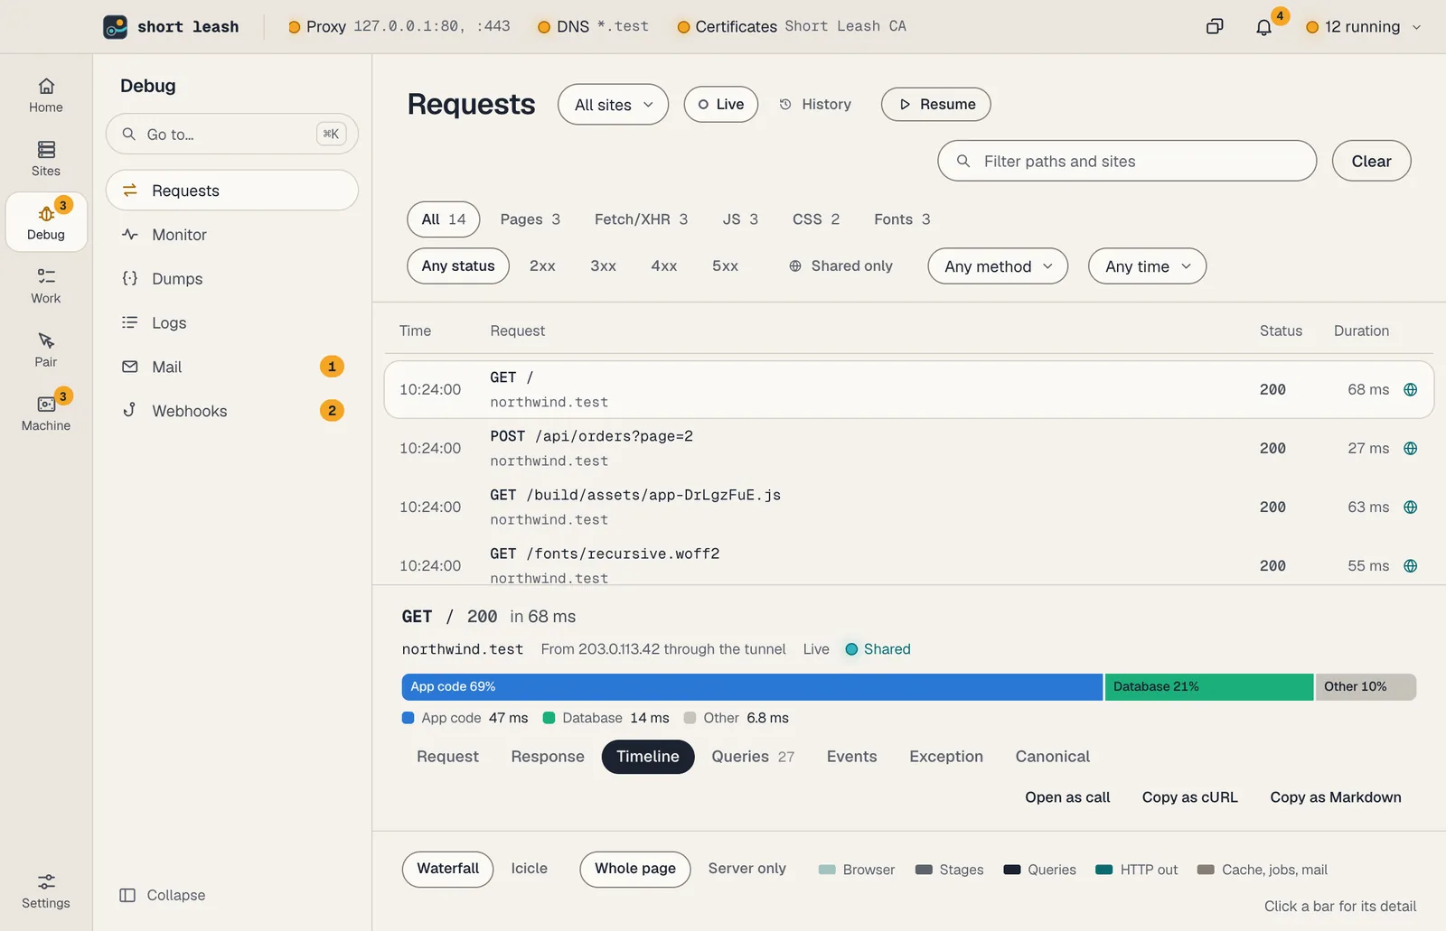Image resolution: width=1446 pixels, height=931 pixels.
Task: Open the Home section in sidebar
Action: point(46,96)
